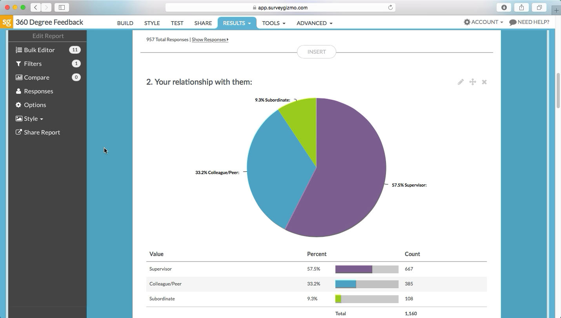Remove question 2 using the X icon
Viewport: 561px width, 318px height.
click(484, 82)
